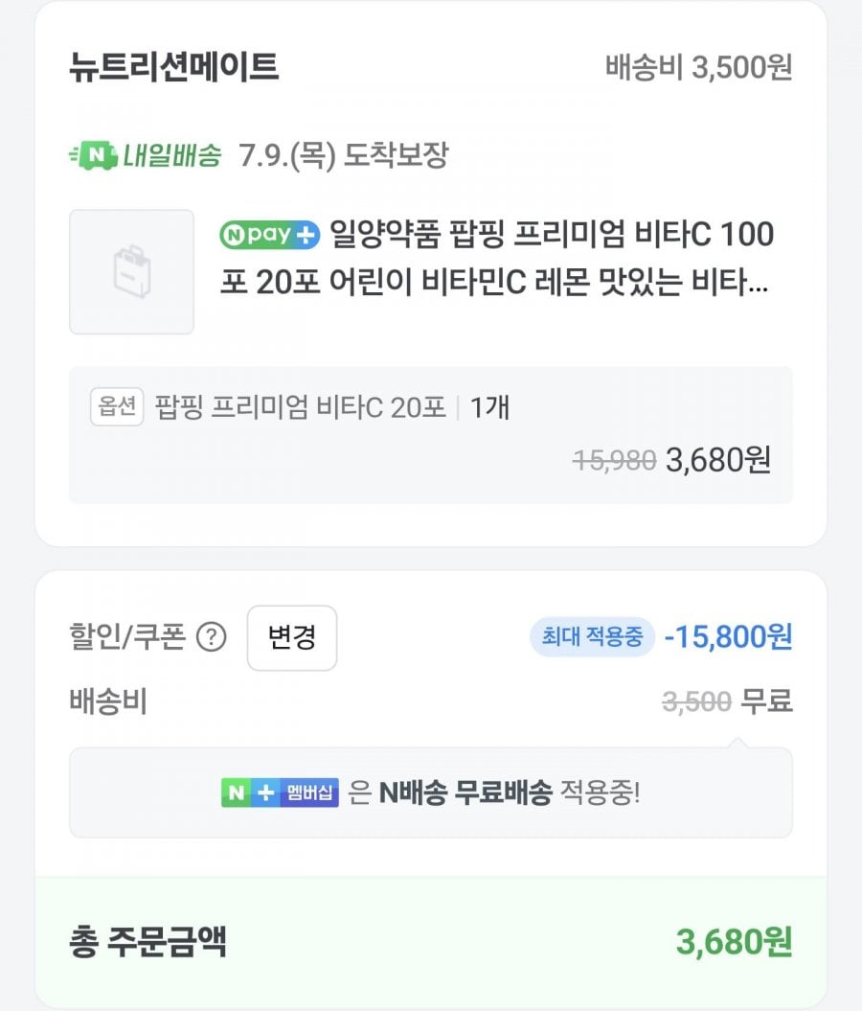862x1011 pixels.
Task: Click the Npay plus badge icon
Action: click(270, 235)
